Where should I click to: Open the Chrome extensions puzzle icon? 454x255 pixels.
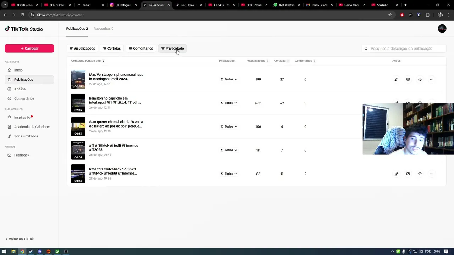tap(427, 15)
